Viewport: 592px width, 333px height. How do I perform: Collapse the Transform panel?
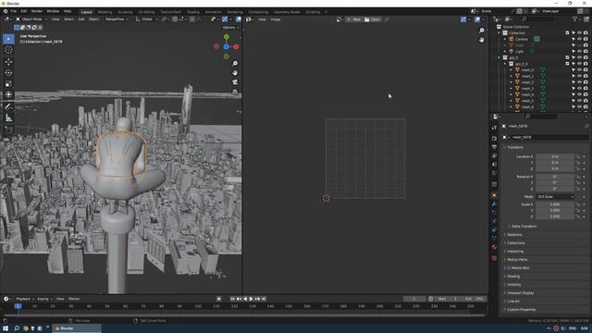tap(514, 147)
